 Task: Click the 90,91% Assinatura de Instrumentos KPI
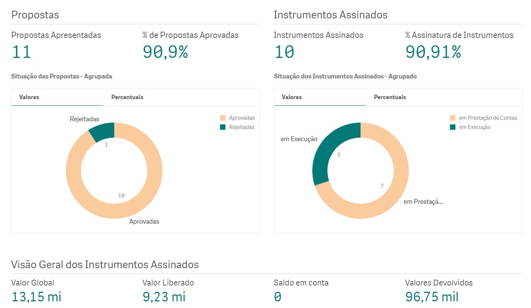(x=433, y=52)
